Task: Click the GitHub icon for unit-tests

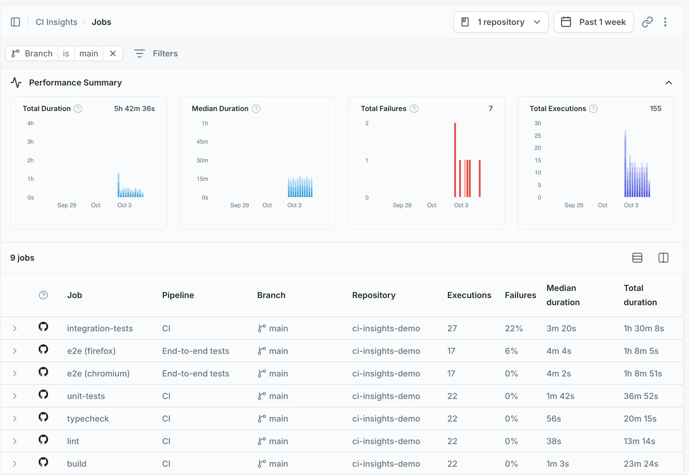Action: click(43, 394)
